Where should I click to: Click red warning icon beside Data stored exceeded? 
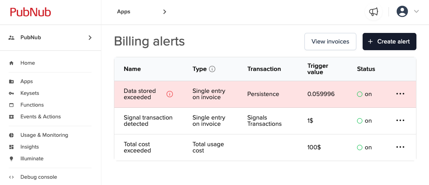tap(170, 94)
